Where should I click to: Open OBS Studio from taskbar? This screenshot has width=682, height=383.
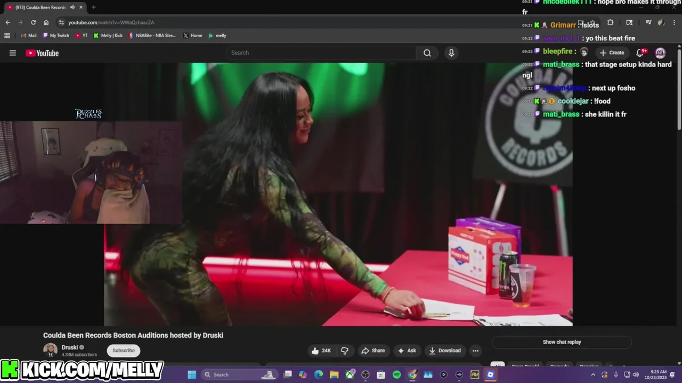click(366, 374)
